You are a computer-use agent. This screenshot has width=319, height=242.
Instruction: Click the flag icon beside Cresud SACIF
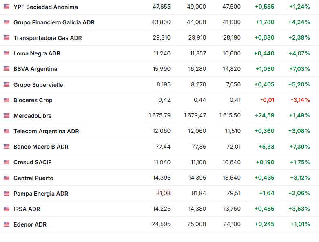(x=7, y=162)
